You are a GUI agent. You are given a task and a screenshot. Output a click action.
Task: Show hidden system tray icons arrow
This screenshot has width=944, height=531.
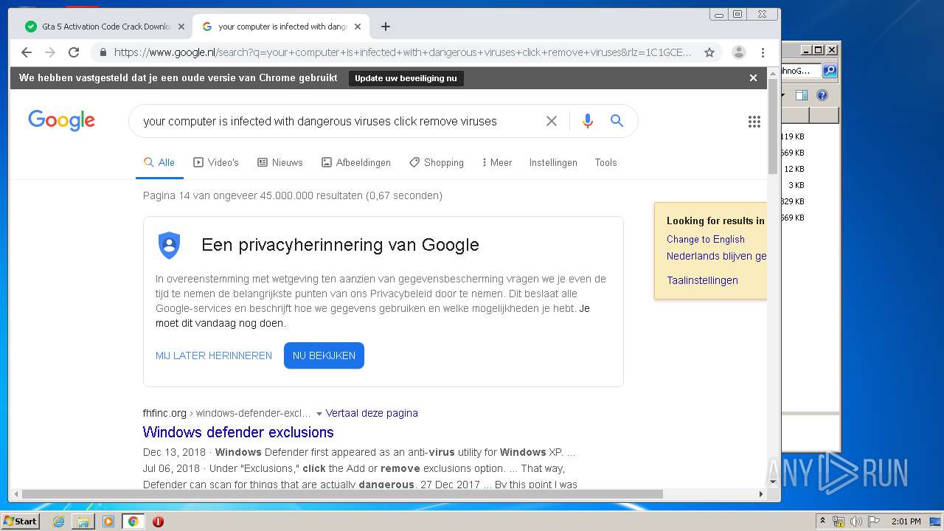coord(822,521)
